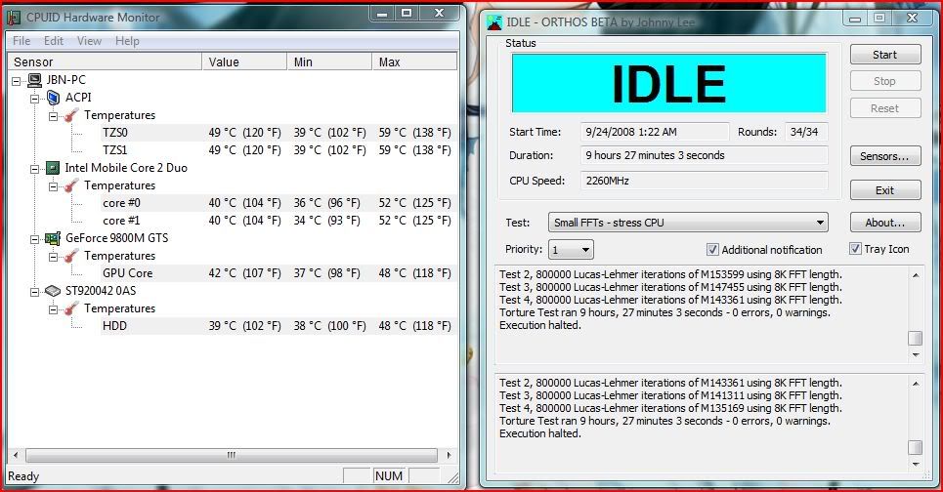Image resolution: width=943 pixels, height=492 pixels.
Task: Click the Intel Mobile Core 2 Duo chip icon
Action: coord(53,168)
